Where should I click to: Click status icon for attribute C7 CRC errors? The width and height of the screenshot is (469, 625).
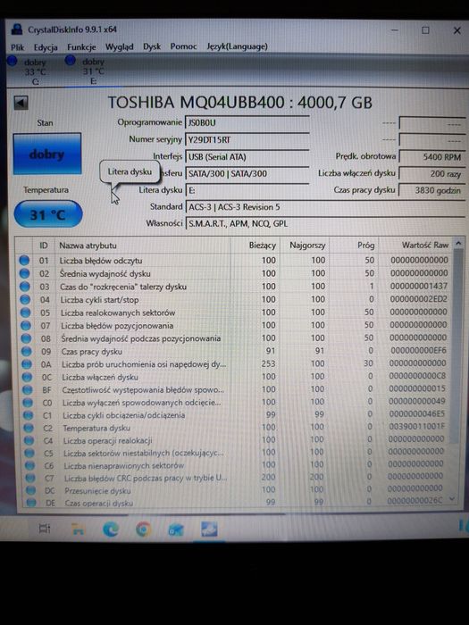click(30, 478)
